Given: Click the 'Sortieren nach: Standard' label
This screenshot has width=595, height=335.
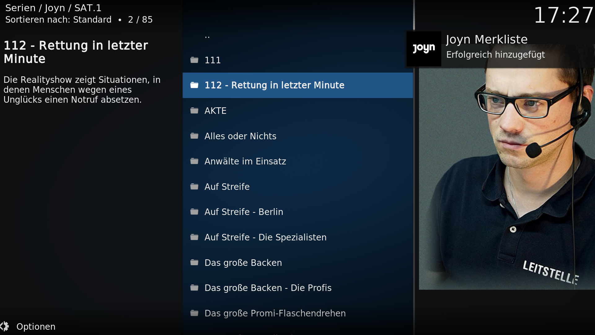Looking at the screenshot, I should pyautogui.click(x=58, y=20).
